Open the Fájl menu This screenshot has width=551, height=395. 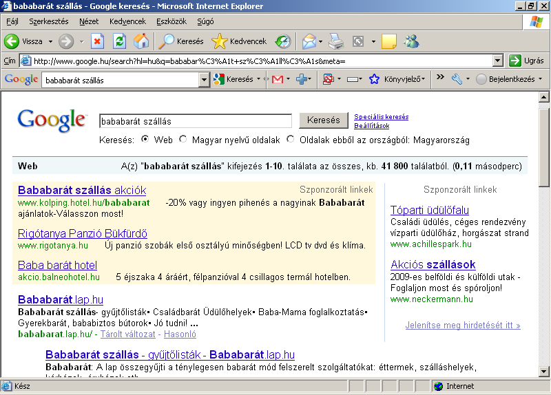pyautogui.click(x=12, y=21)
